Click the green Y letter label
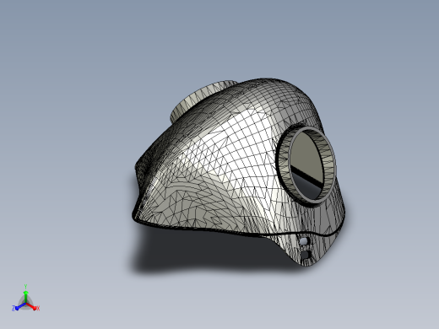The width and height of the screenshot is (439, 329). coord(25,287)
